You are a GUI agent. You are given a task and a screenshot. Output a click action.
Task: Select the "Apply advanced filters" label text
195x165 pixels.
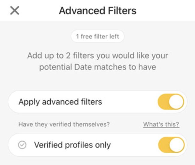[x=60, y=102]
